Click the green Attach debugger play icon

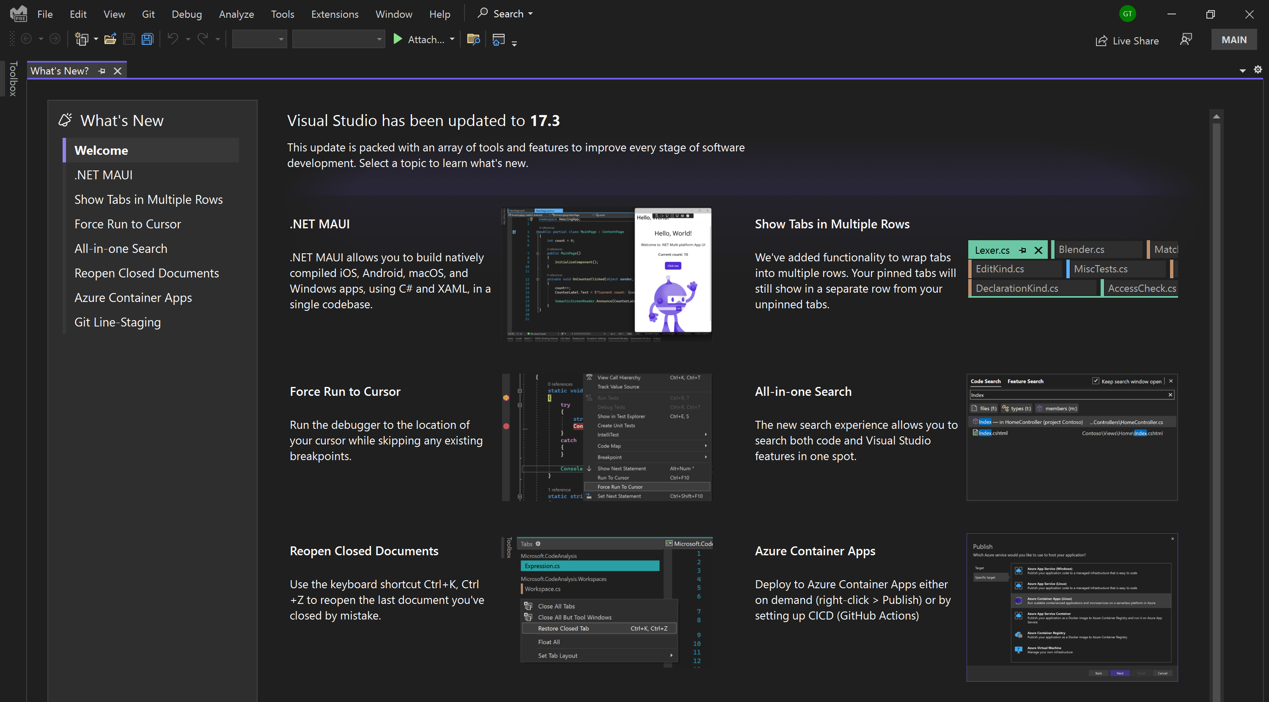(x=397, y=39)
